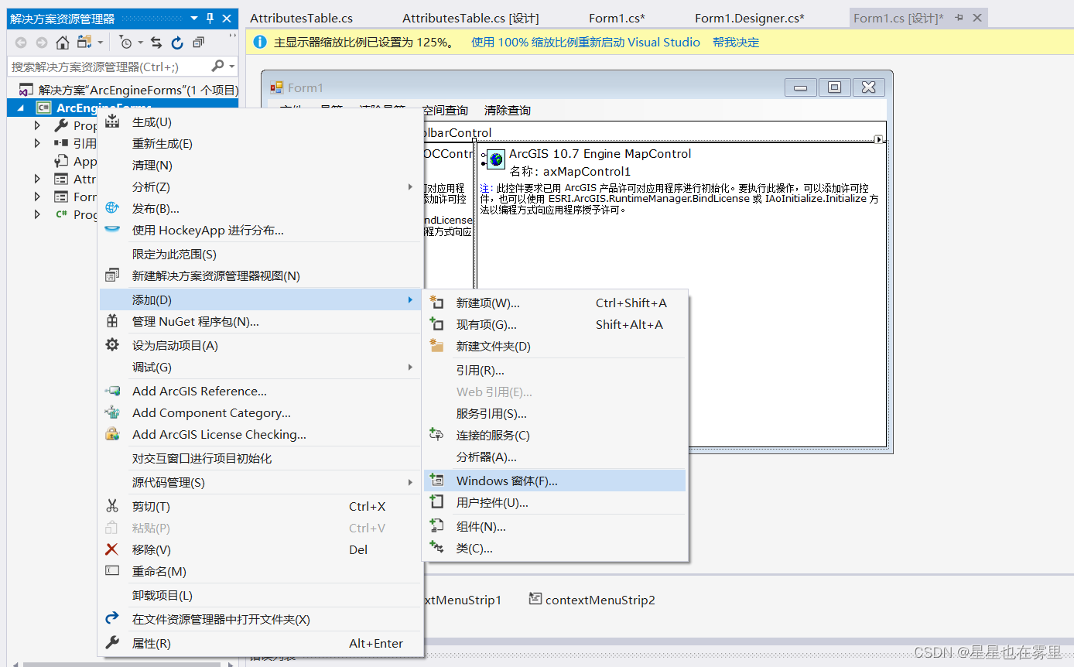Choose 重新生成(E) Rebuild from context menu
The image size is (1074, 667).
click(260, 143)
